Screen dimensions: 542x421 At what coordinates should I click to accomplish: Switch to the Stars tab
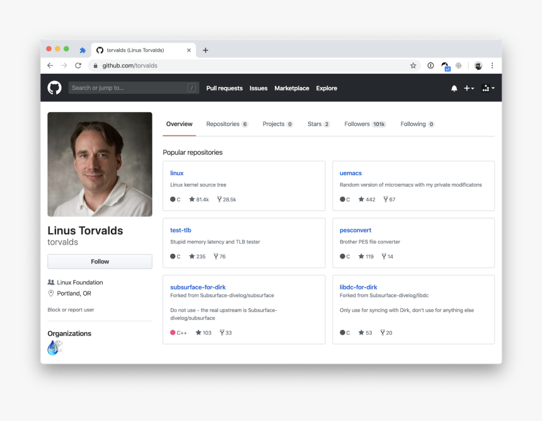pos(319,124)
